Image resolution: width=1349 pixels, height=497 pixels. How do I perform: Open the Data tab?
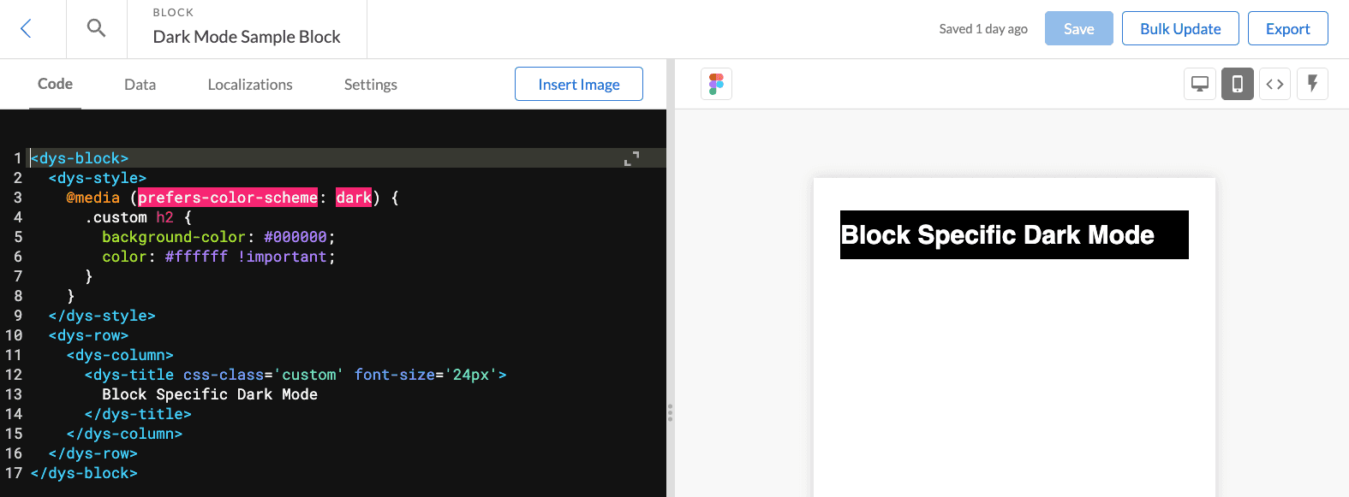[x=140, y=85]
